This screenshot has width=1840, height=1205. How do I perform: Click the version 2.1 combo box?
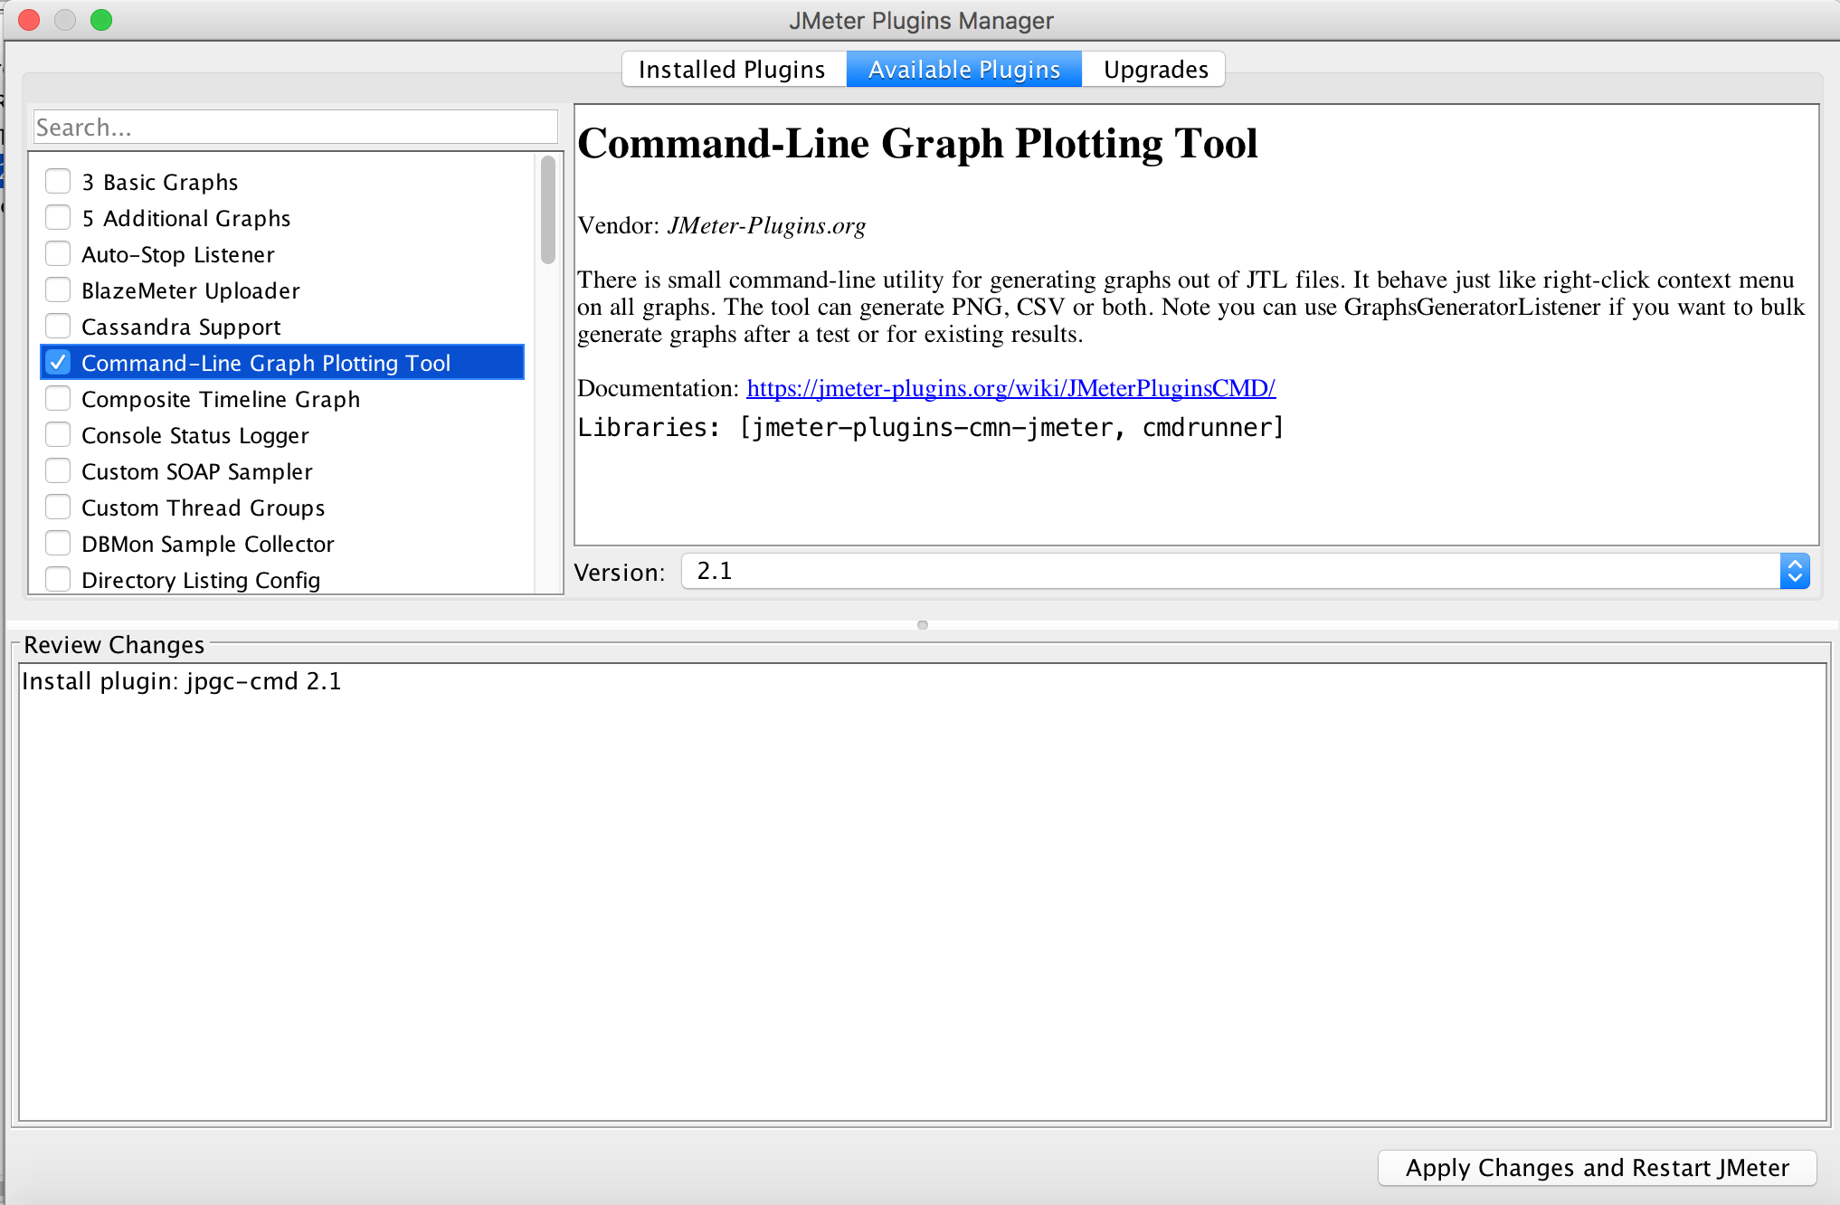point(1230,572)
